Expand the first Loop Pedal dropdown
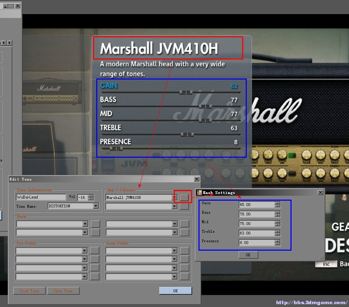The image size is (349, 307). point(174,251)
